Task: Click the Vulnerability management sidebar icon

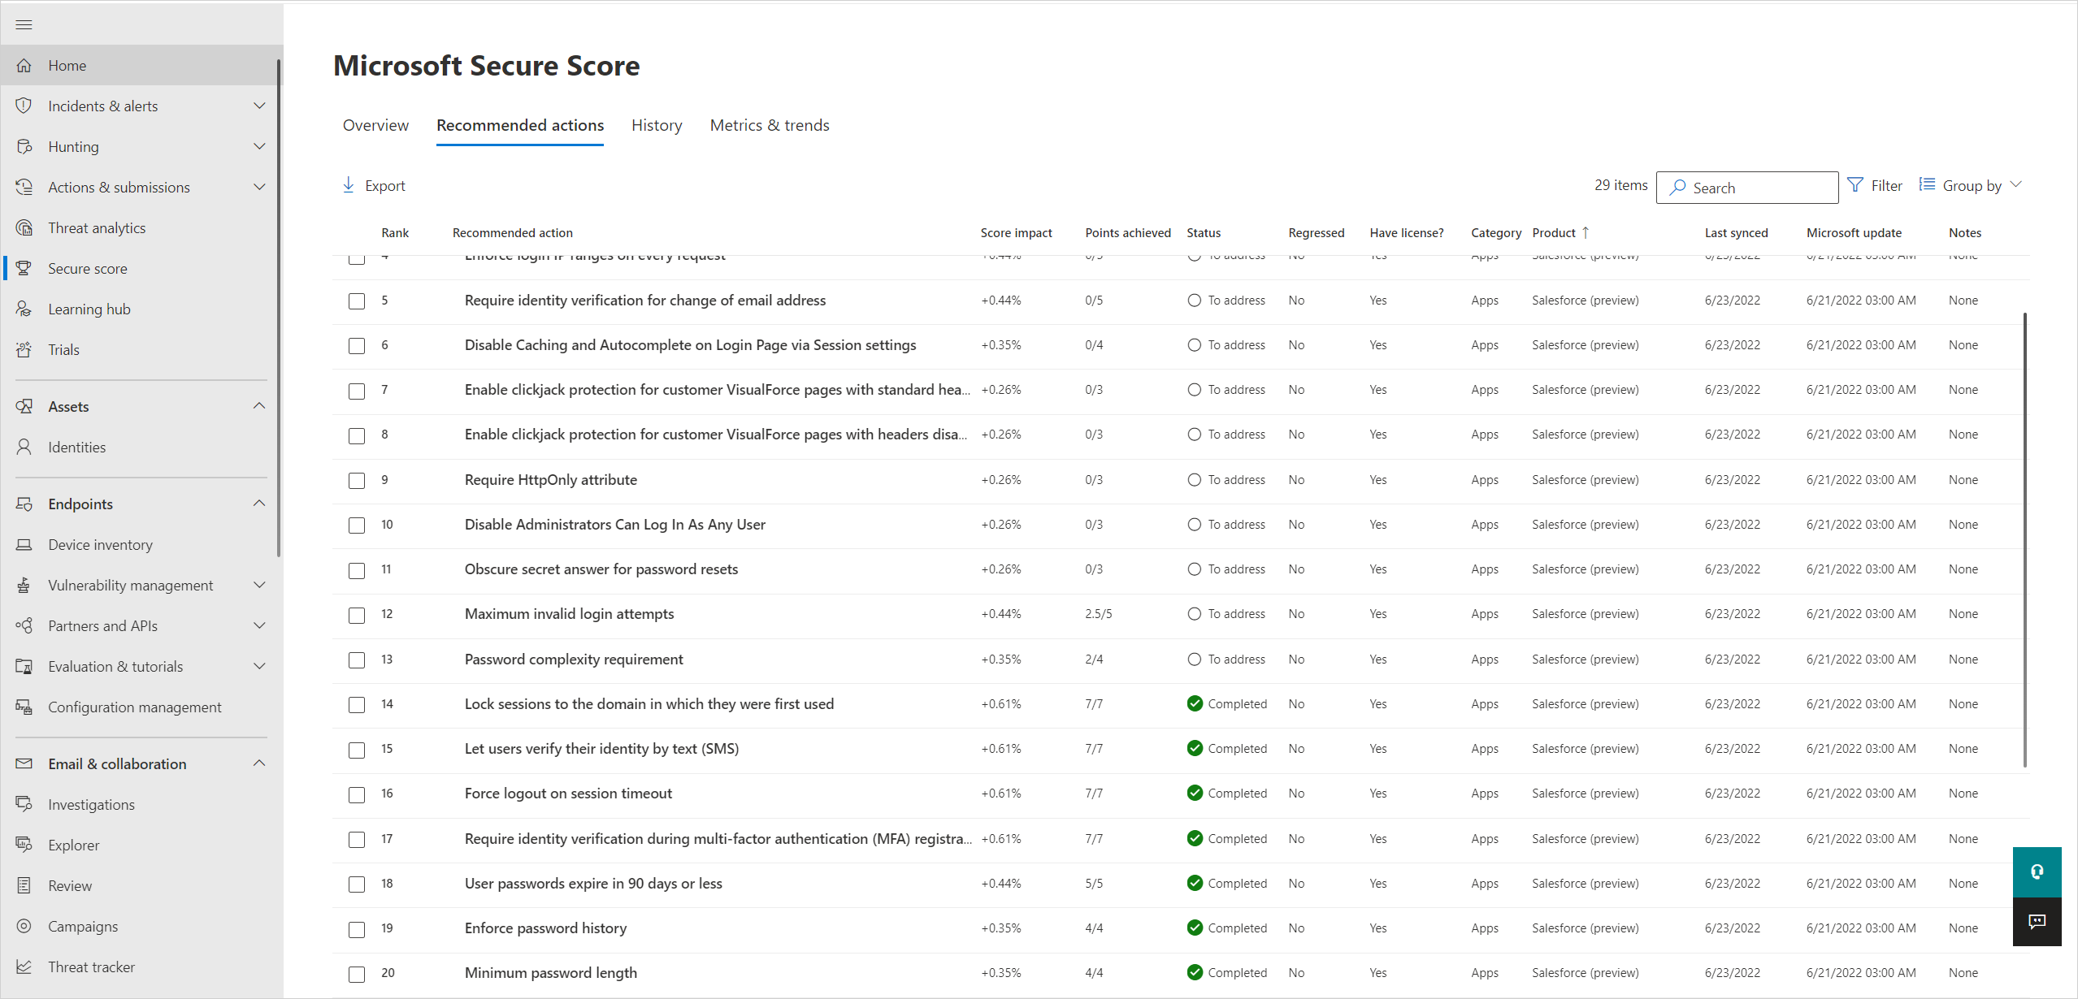Action: pos(27,584)
